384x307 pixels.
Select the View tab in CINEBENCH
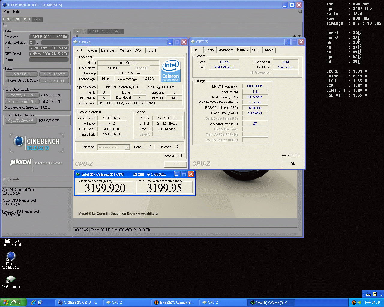[37, 19]
